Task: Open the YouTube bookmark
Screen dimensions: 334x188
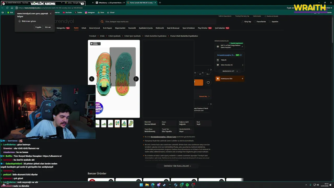Action: [x=67, y=13]
